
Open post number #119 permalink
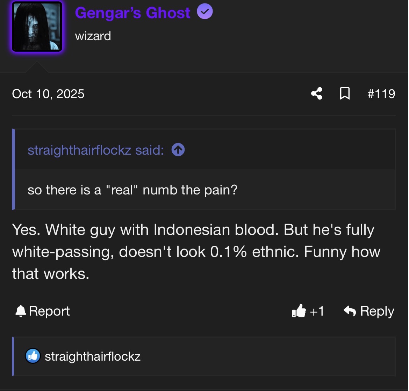(381, 94)
